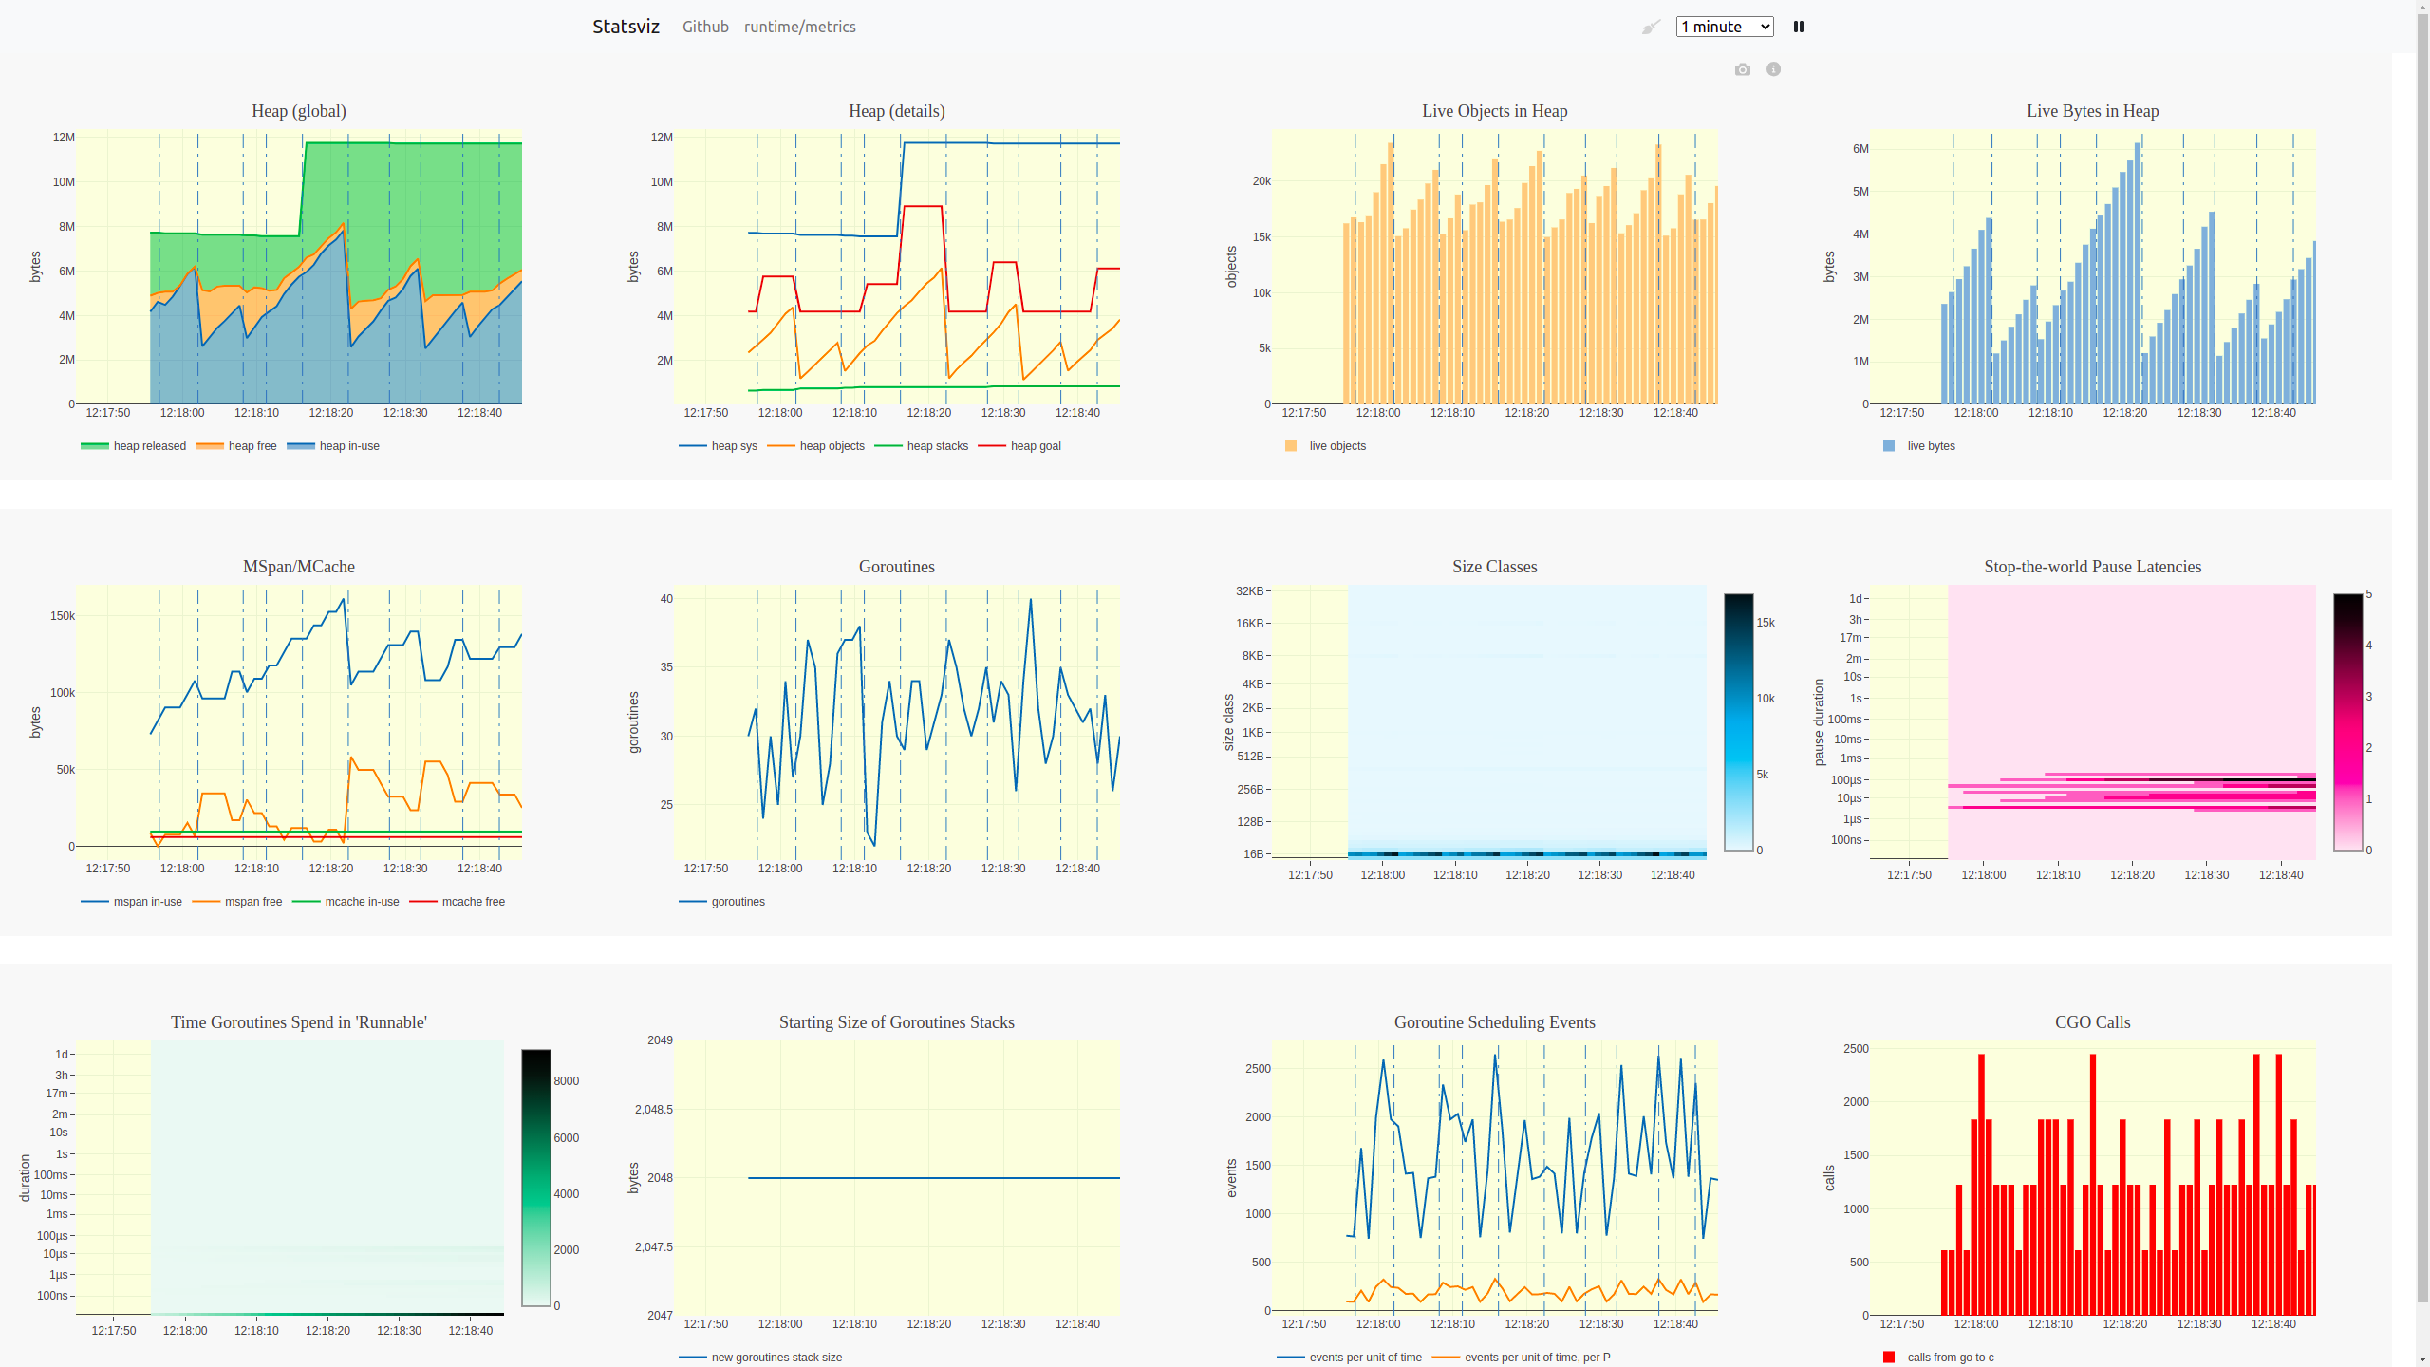
Task: Toggle mcache in-use legend entry
Action: (x=361, y=902)
